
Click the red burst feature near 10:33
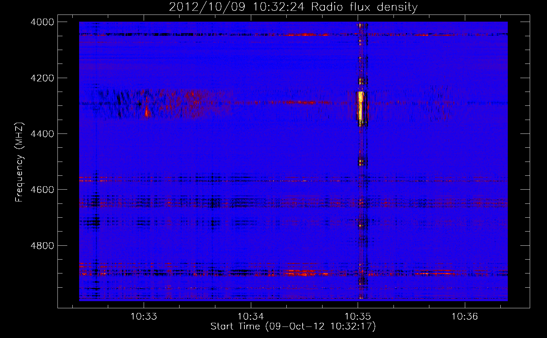(x=147, y=112)
